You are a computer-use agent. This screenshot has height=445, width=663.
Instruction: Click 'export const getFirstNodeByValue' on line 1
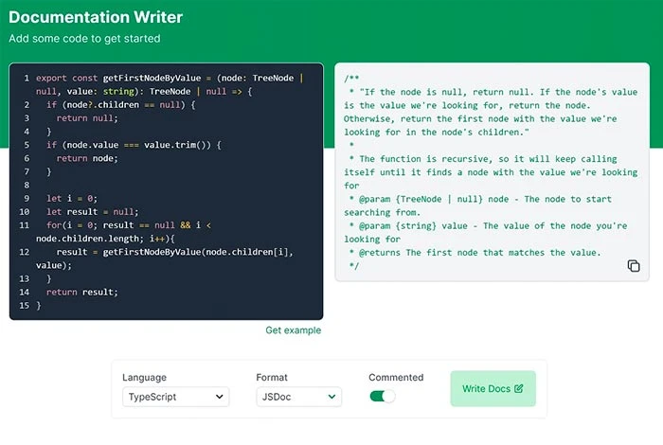pyautogui.click(x=118, y=78)
